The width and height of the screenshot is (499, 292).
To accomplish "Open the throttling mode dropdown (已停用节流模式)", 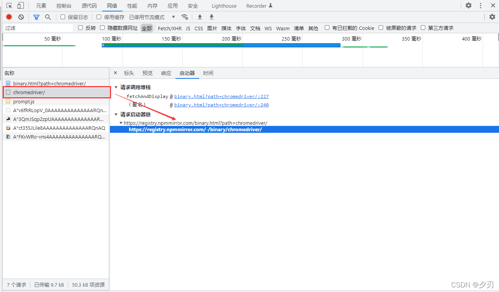I will [x=152, y=17].
